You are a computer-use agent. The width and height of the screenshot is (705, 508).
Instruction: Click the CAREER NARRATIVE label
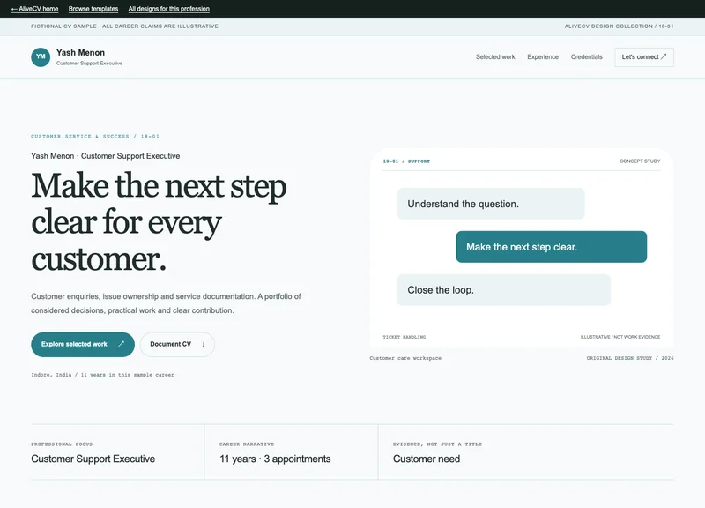[x=247, y=444]
